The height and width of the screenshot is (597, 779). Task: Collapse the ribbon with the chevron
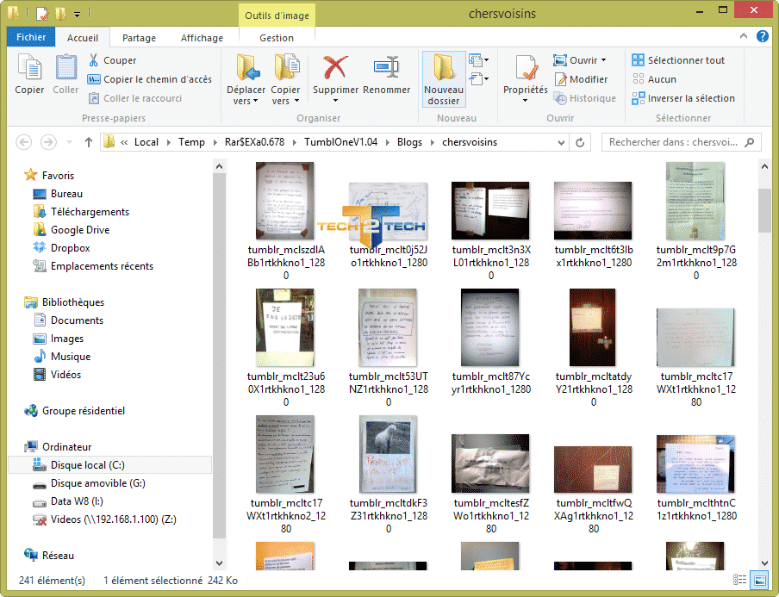(x=743, y=36)
